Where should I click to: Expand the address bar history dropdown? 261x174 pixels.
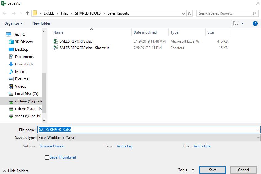[x=183, y=14]
